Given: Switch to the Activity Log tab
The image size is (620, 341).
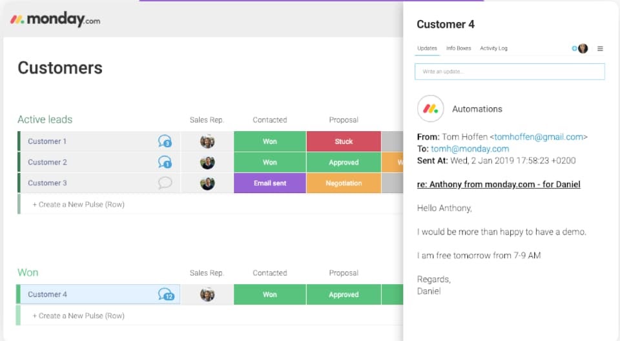Looking at the screenshot, I should (x=493, y=48).
